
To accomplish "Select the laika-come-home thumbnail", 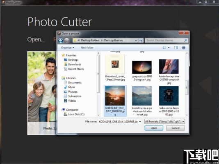I will coord(169,96).
